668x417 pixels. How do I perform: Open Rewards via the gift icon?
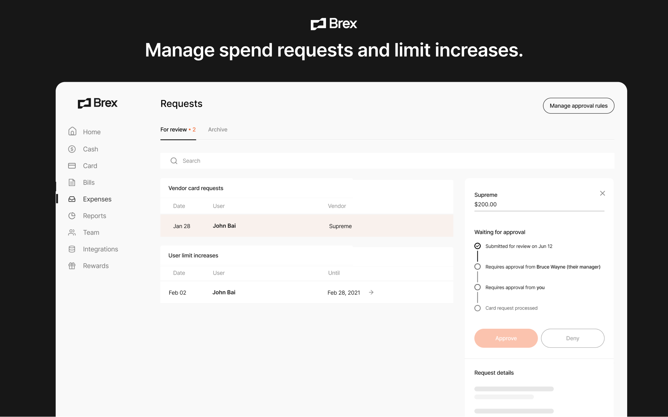72,265
